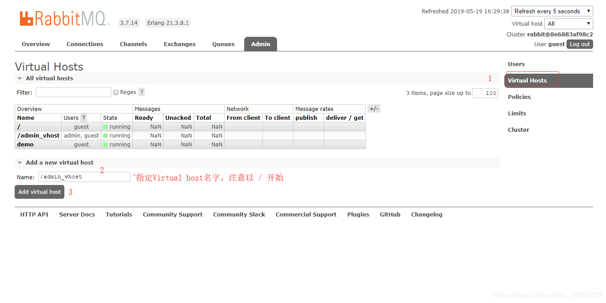606x303 pixels.
Task: Click the Add virtual host button
Action: (x=40, y=192)
